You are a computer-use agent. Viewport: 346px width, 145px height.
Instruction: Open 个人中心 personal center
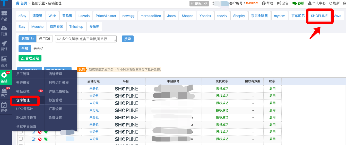click(x=317, y=3)
